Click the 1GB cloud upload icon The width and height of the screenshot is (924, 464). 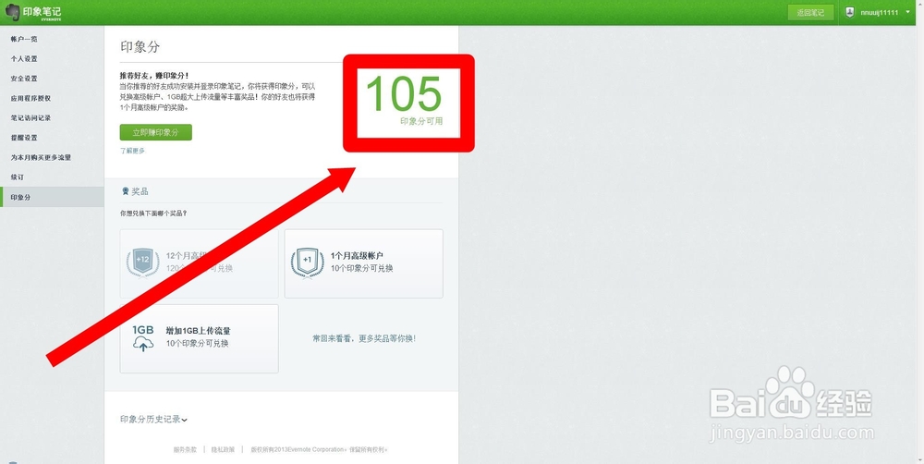pyautogui.click(x=142, y=337)
